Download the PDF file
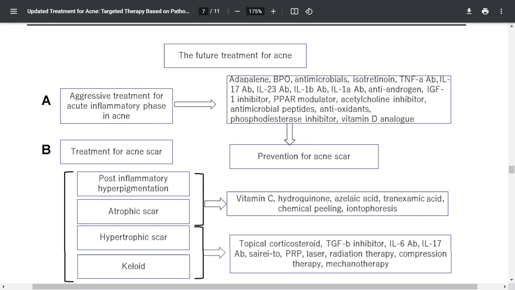 coord(469,11)
